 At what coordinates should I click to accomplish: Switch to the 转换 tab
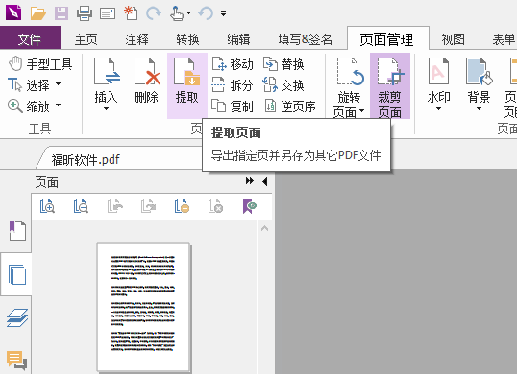187,40
